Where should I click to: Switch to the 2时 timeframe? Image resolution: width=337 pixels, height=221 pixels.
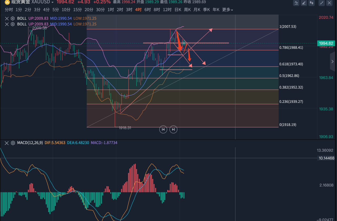point(120,10)
